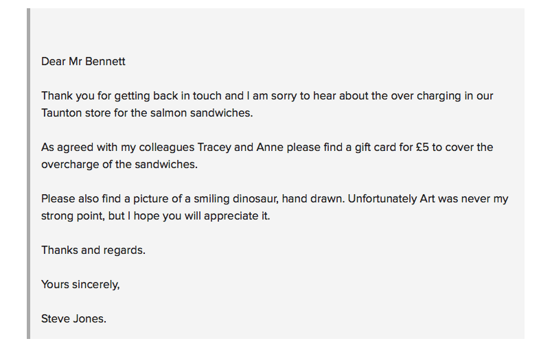Click the greeting 'Dear Mr Bennett'
This screenshot has height=352, width=541.
click(83, 61)
